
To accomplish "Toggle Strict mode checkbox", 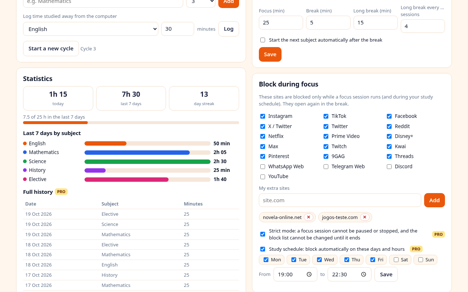I will coord(263,234).
